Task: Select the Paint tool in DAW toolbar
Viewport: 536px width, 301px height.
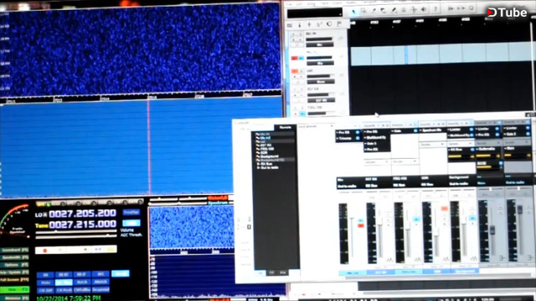Action: coord(394,11)
